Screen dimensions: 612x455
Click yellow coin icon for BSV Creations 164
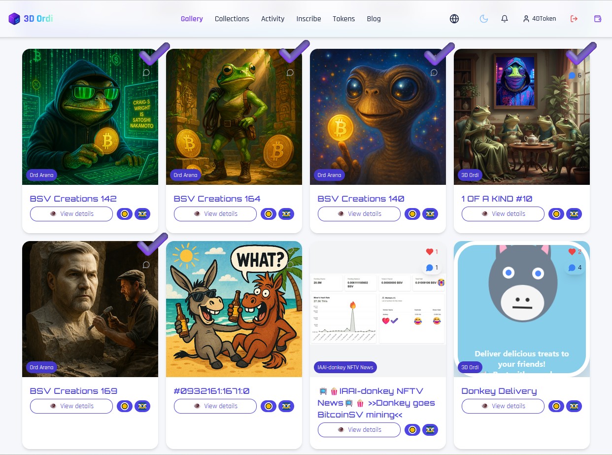[269, 214]
